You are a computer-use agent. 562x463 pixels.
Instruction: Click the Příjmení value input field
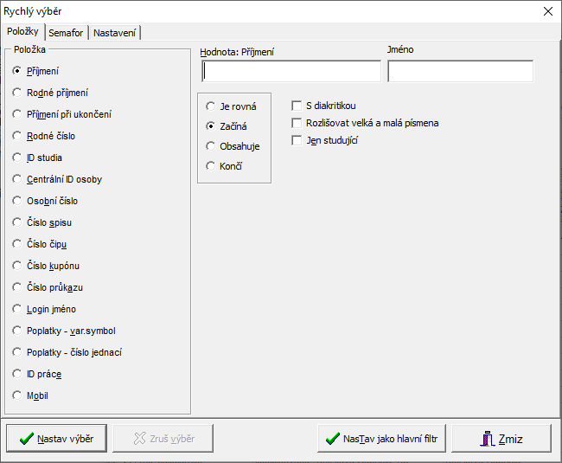(x=291, y=71)
